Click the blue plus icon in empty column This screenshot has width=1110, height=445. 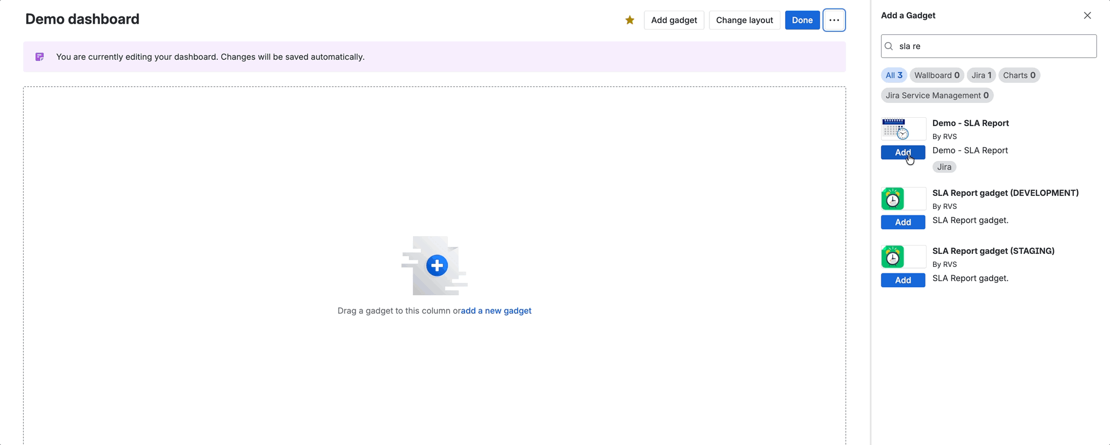tap(437, 266)
